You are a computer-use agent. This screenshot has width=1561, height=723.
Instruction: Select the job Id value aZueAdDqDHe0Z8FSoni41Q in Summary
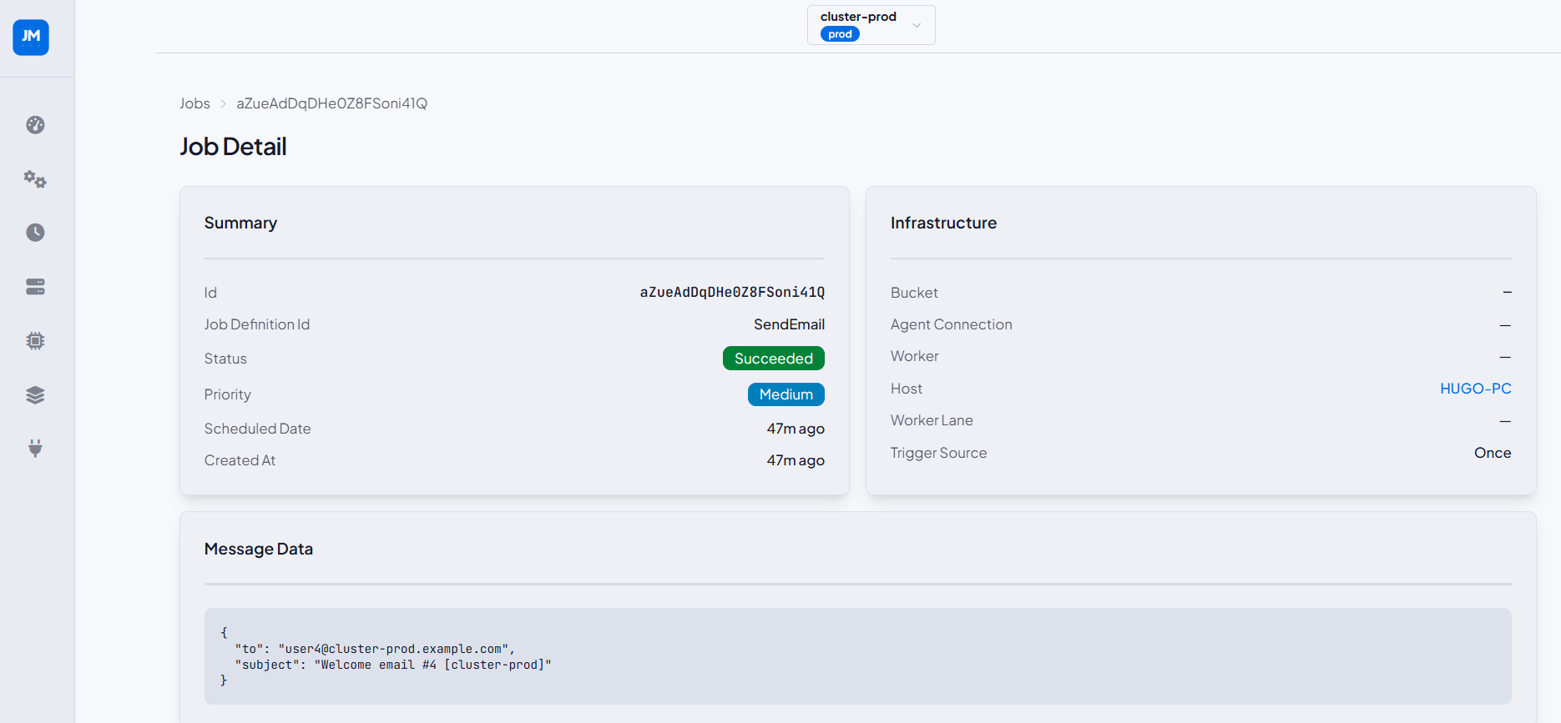click(732, 293)
